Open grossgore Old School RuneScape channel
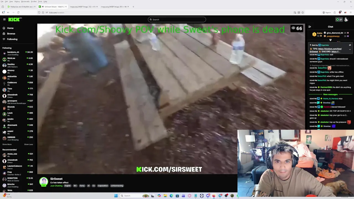Screen dimensions: 354x199 click(18, 102)
